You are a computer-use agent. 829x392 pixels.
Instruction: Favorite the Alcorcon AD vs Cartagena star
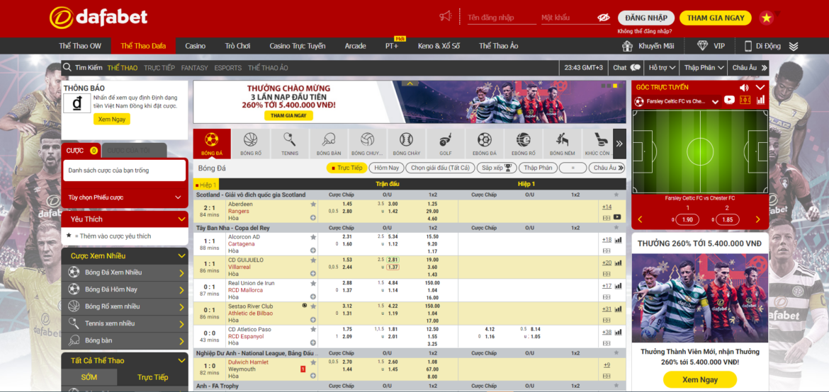click(313, 237)
